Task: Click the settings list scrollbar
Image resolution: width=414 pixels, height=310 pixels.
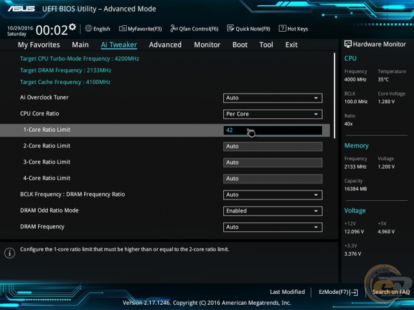Action: [x=334, y=96]
